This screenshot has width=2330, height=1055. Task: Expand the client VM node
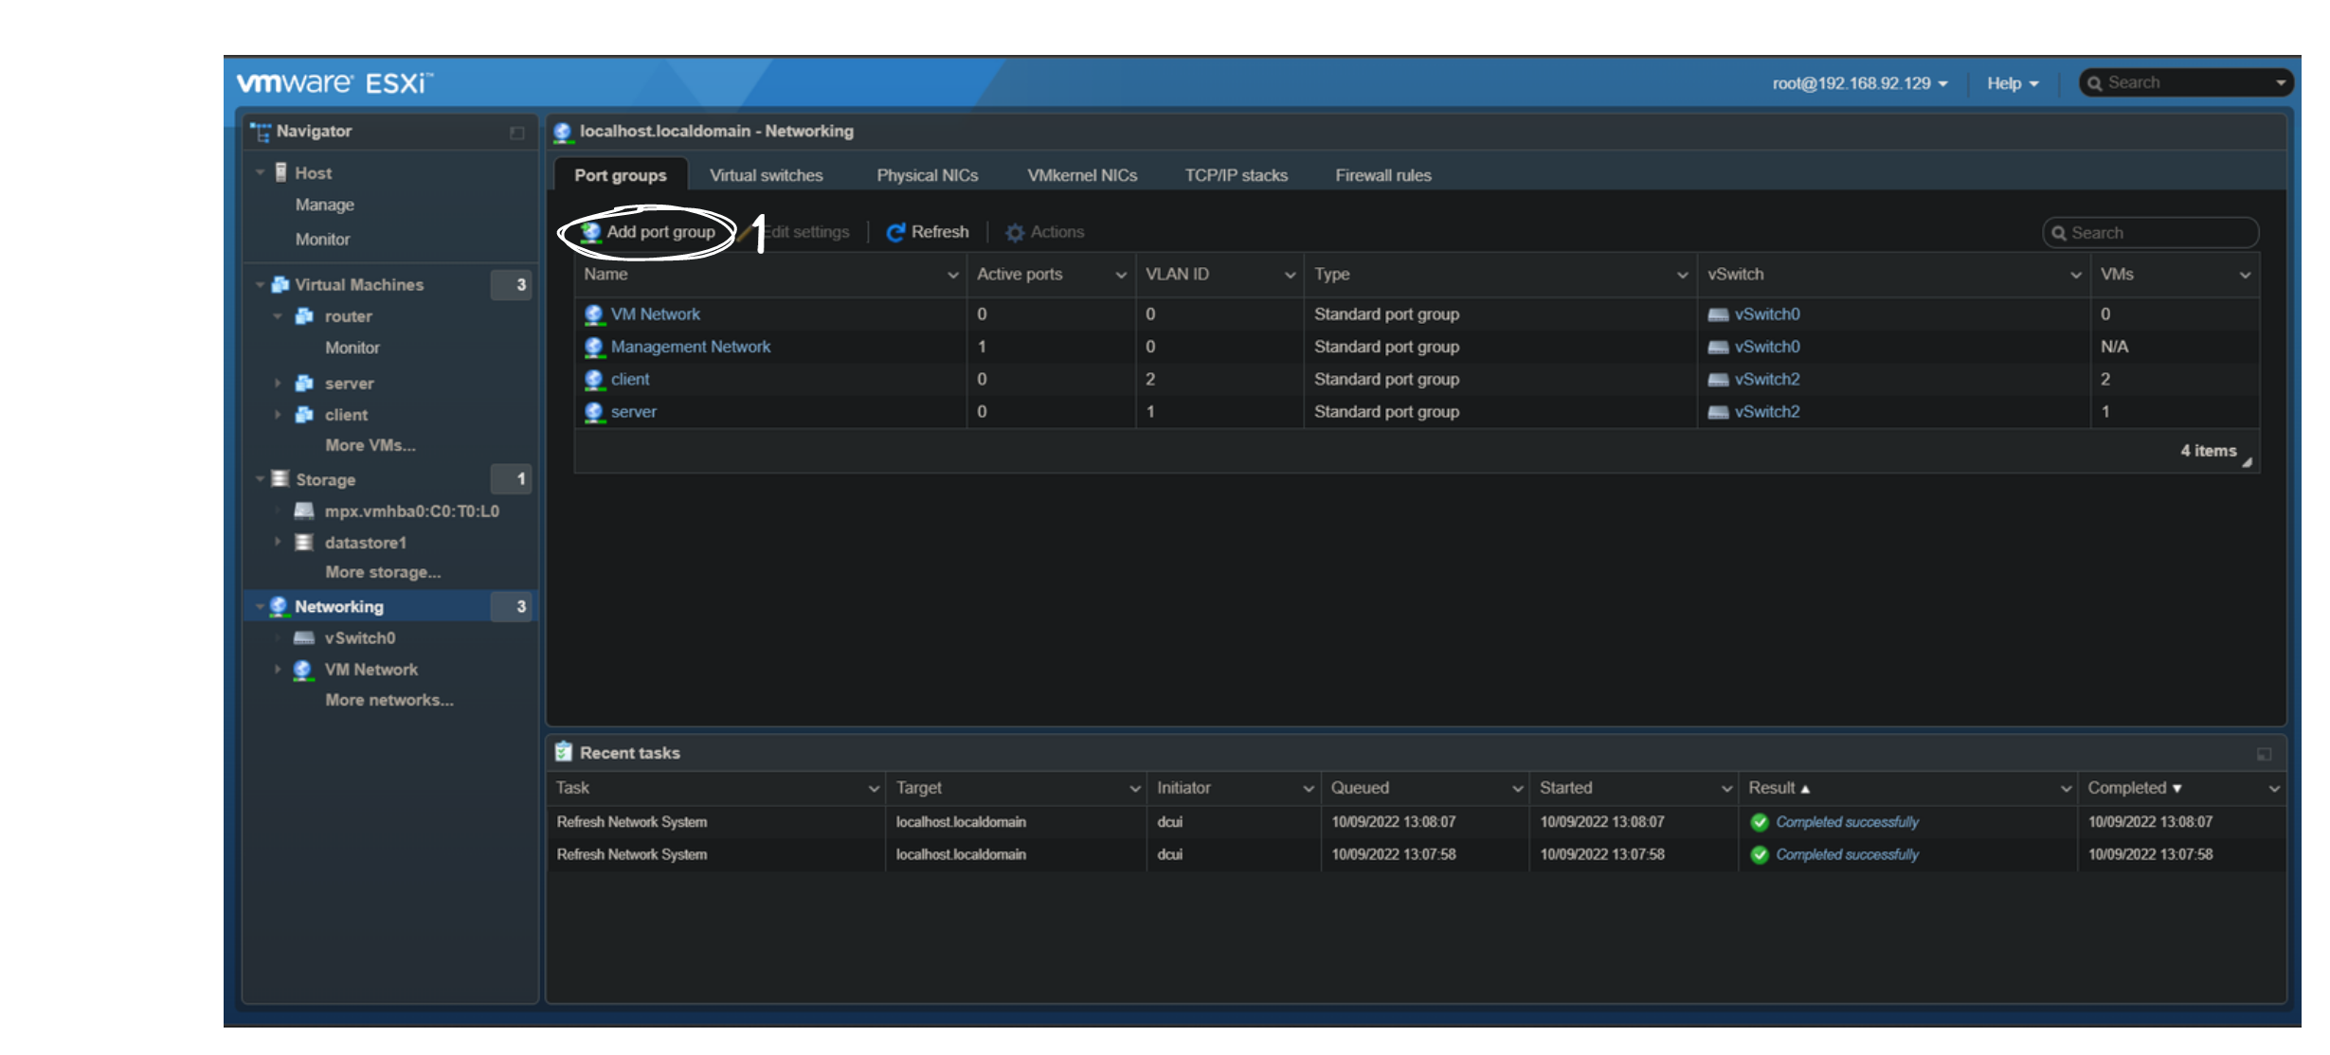[x=278, y=415]
